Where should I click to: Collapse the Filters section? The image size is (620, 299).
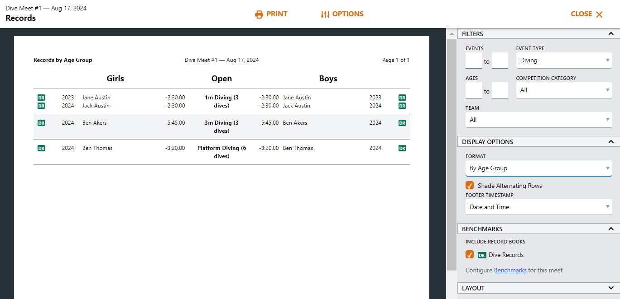[611, 34]
